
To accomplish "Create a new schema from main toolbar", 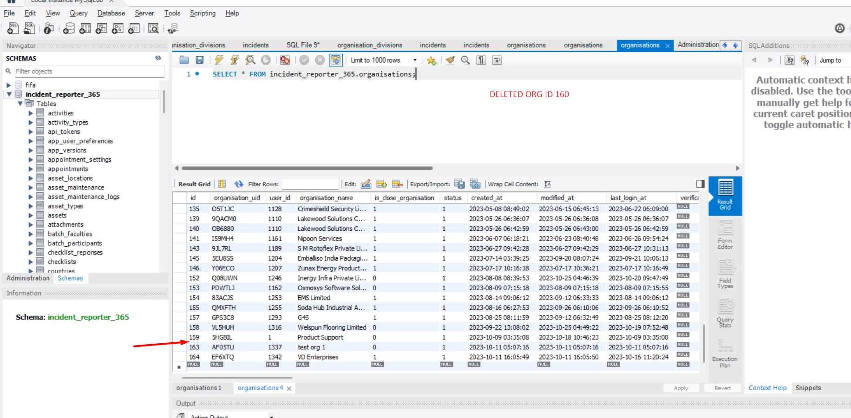I will (69, 29).
